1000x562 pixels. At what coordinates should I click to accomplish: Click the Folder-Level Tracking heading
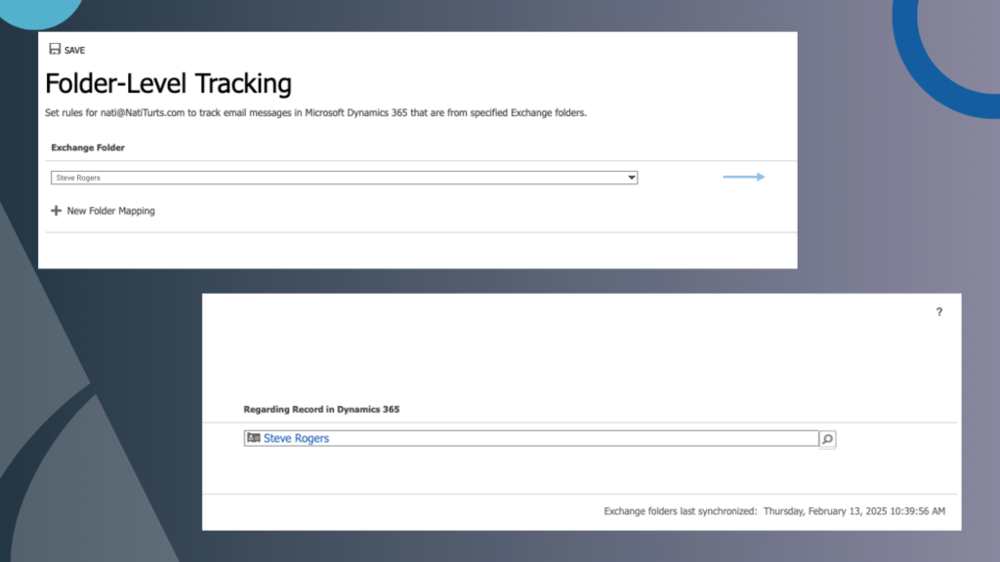tap(168, 84)
